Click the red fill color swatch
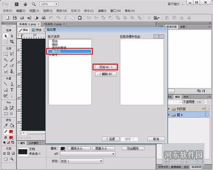Viewport: 213px width, 170px height. [x=11, y=138]
